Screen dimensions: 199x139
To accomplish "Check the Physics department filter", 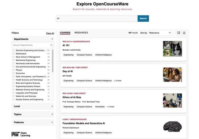I will [x=13, y=70].
